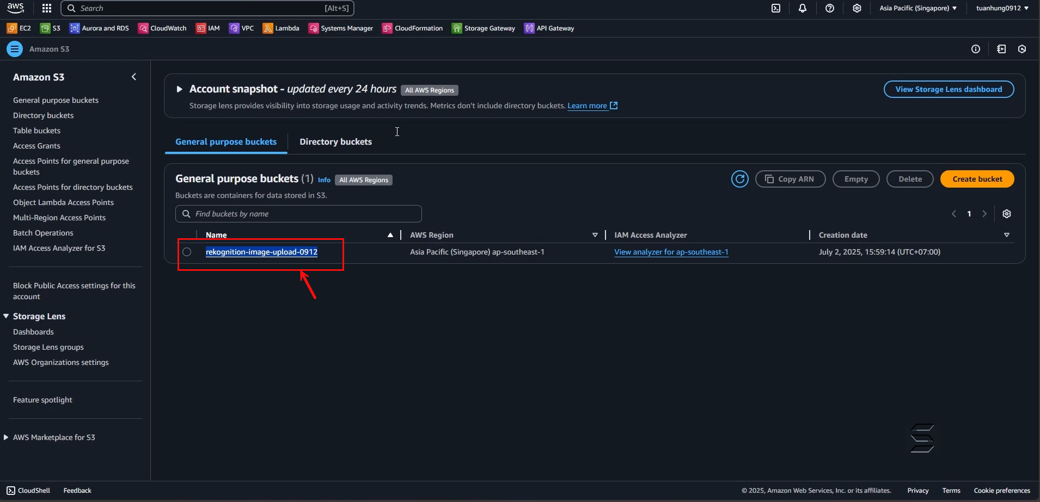Open CloudFormation shortcut
Image resolution: width=1040 pixels, height=502 pixels.
tap(413, 28)
